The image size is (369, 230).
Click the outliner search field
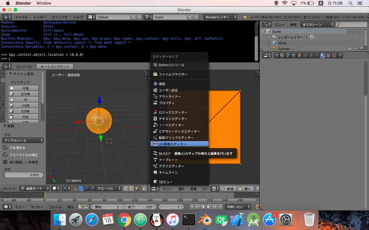[x=351, y=24]
